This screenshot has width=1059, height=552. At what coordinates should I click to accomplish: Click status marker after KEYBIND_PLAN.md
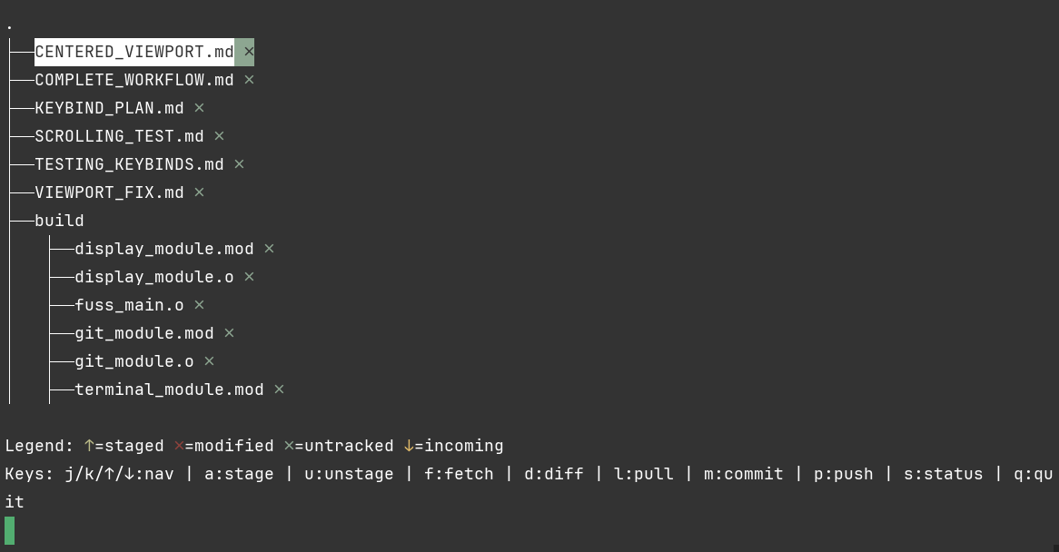point(199,108)
